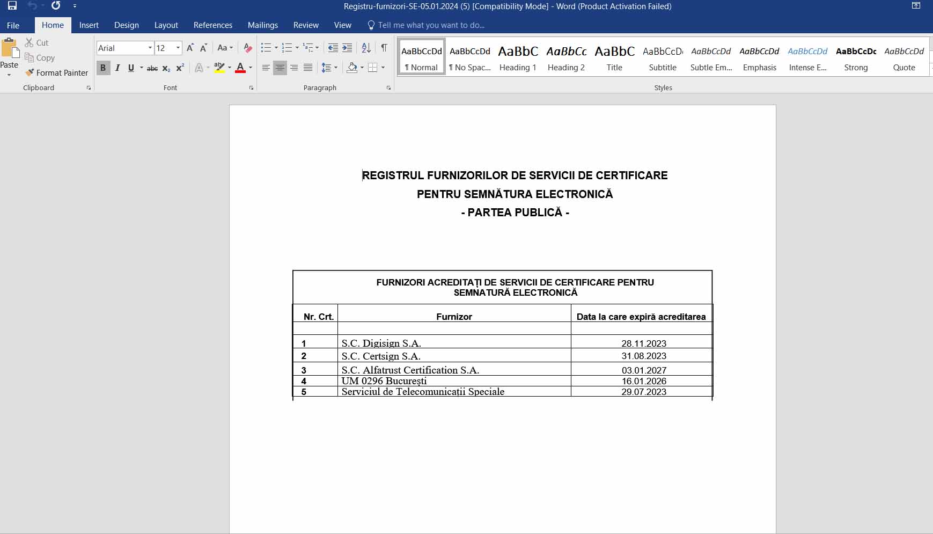Viewport: 933px width, 534px height.
Task: Click the Clear All Formatting eraser icon
Action: tap(247, 48)
